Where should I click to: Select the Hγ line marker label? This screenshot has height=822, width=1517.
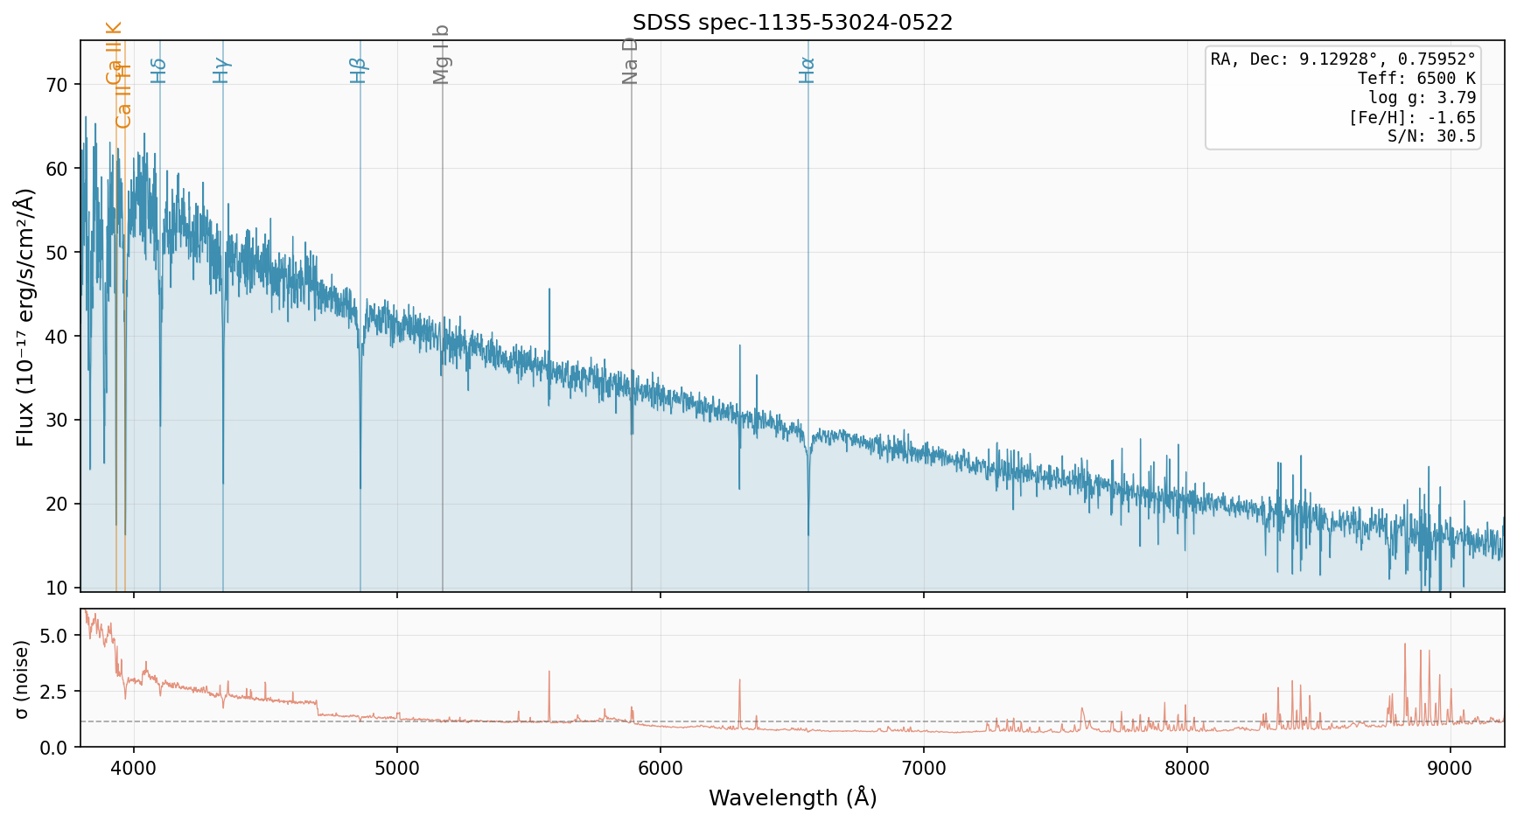[x=221, y=70]
